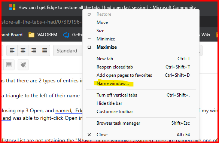Click the align left icon
This screenshot has height=143, width=219.
[12, 51]
